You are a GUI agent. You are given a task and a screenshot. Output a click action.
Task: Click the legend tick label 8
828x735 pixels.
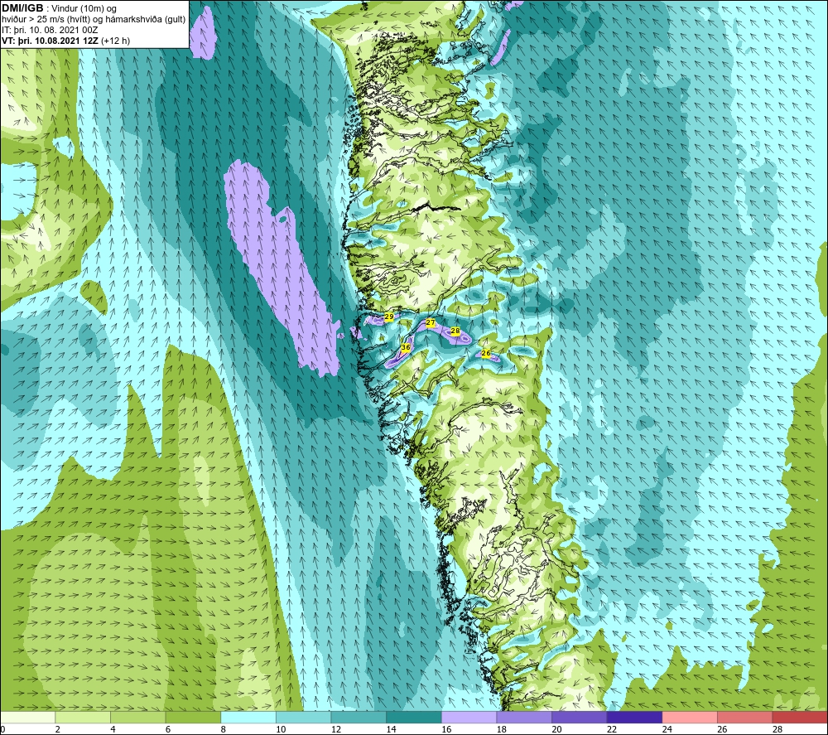tap(224, 729)
